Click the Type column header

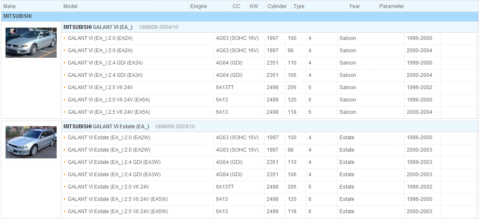pos(299,6)
